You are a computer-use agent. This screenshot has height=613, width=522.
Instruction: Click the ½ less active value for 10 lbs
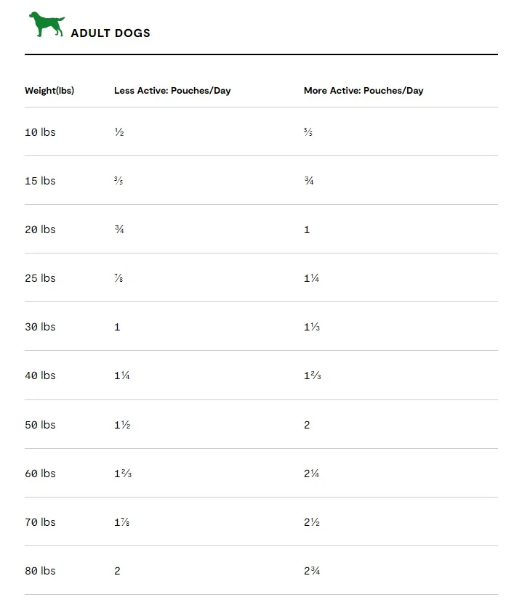click(119, 132)
